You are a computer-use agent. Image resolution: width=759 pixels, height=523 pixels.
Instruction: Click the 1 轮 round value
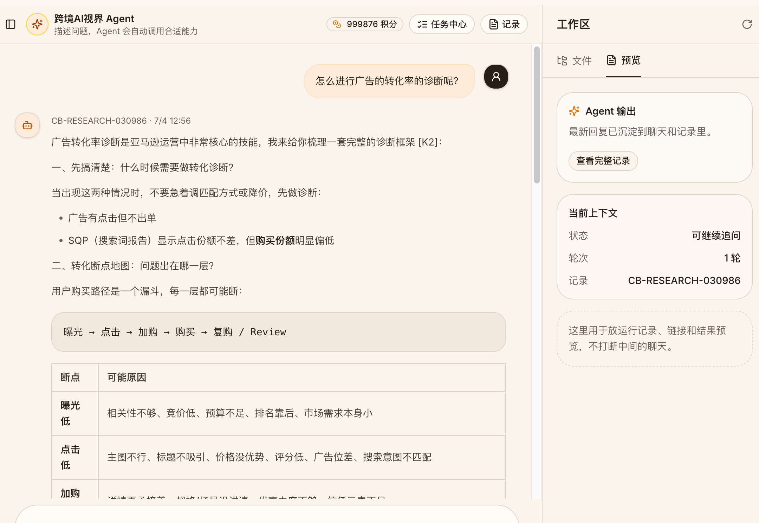point(732,258)
